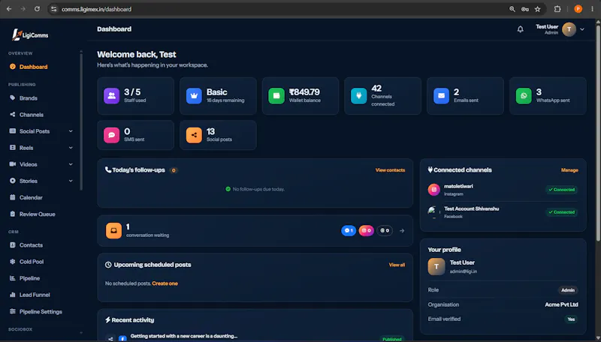The height and width of the screenshot is (342, 601).
Task: Click the Social posts share icon
Action: [x=194, y=135]
